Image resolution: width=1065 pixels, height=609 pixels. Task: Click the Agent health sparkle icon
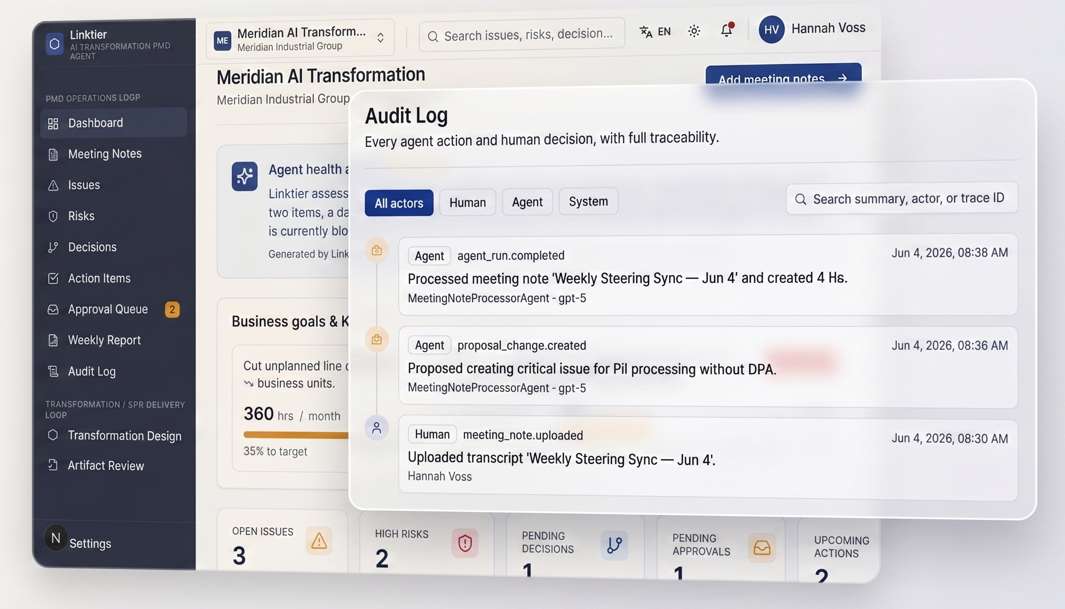pos(244,176)
